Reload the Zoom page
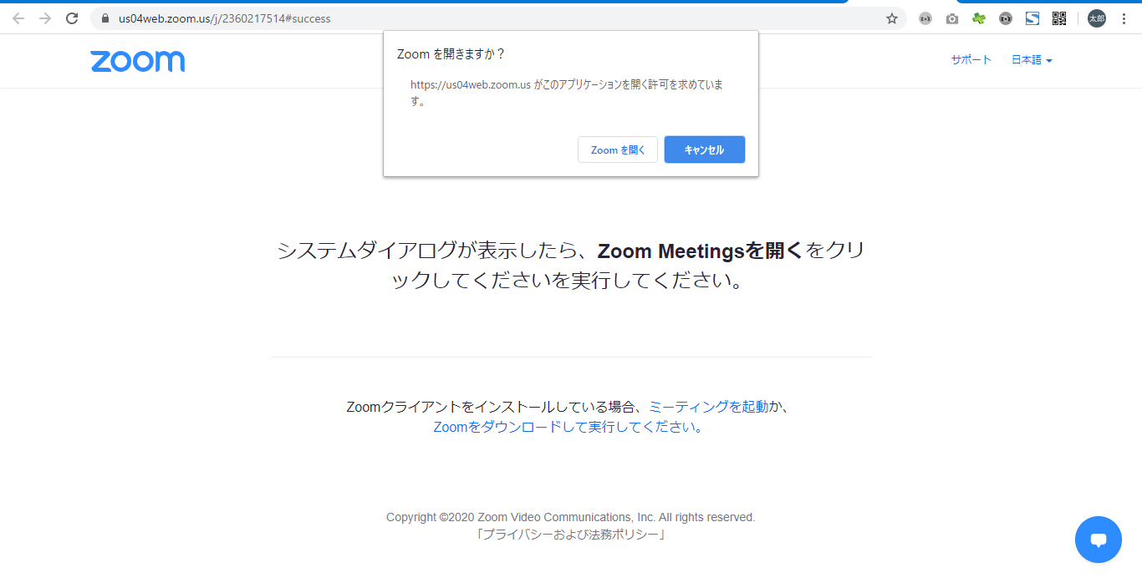1142x583 pixels. (x=72, y=18)
